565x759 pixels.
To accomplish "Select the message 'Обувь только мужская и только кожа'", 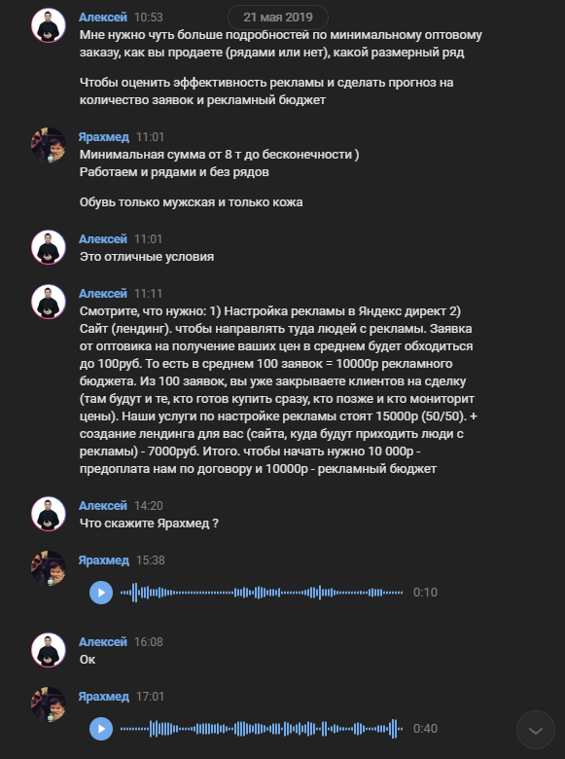I will point(191,202).
